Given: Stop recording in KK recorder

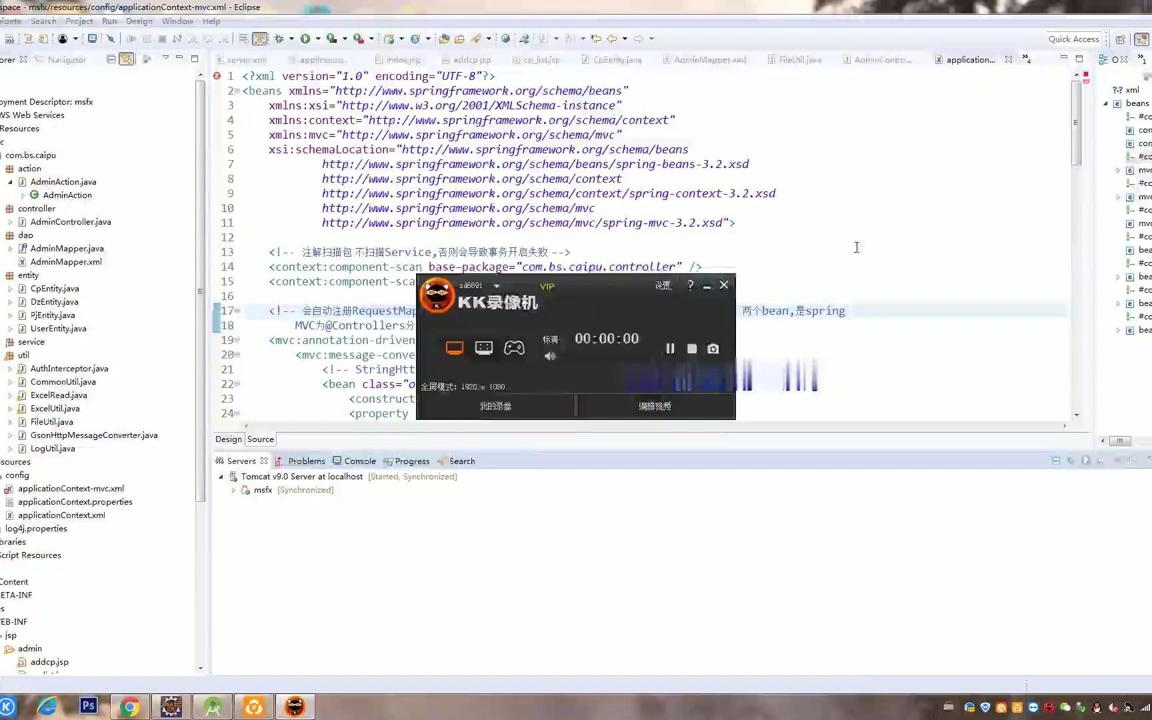Looking at the screenshot, I should [692, 349].
